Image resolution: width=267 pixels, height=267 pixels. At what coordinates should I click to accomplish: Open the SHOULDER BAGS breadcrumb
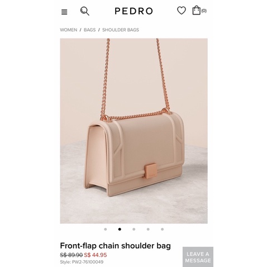[x=121, y=30]
